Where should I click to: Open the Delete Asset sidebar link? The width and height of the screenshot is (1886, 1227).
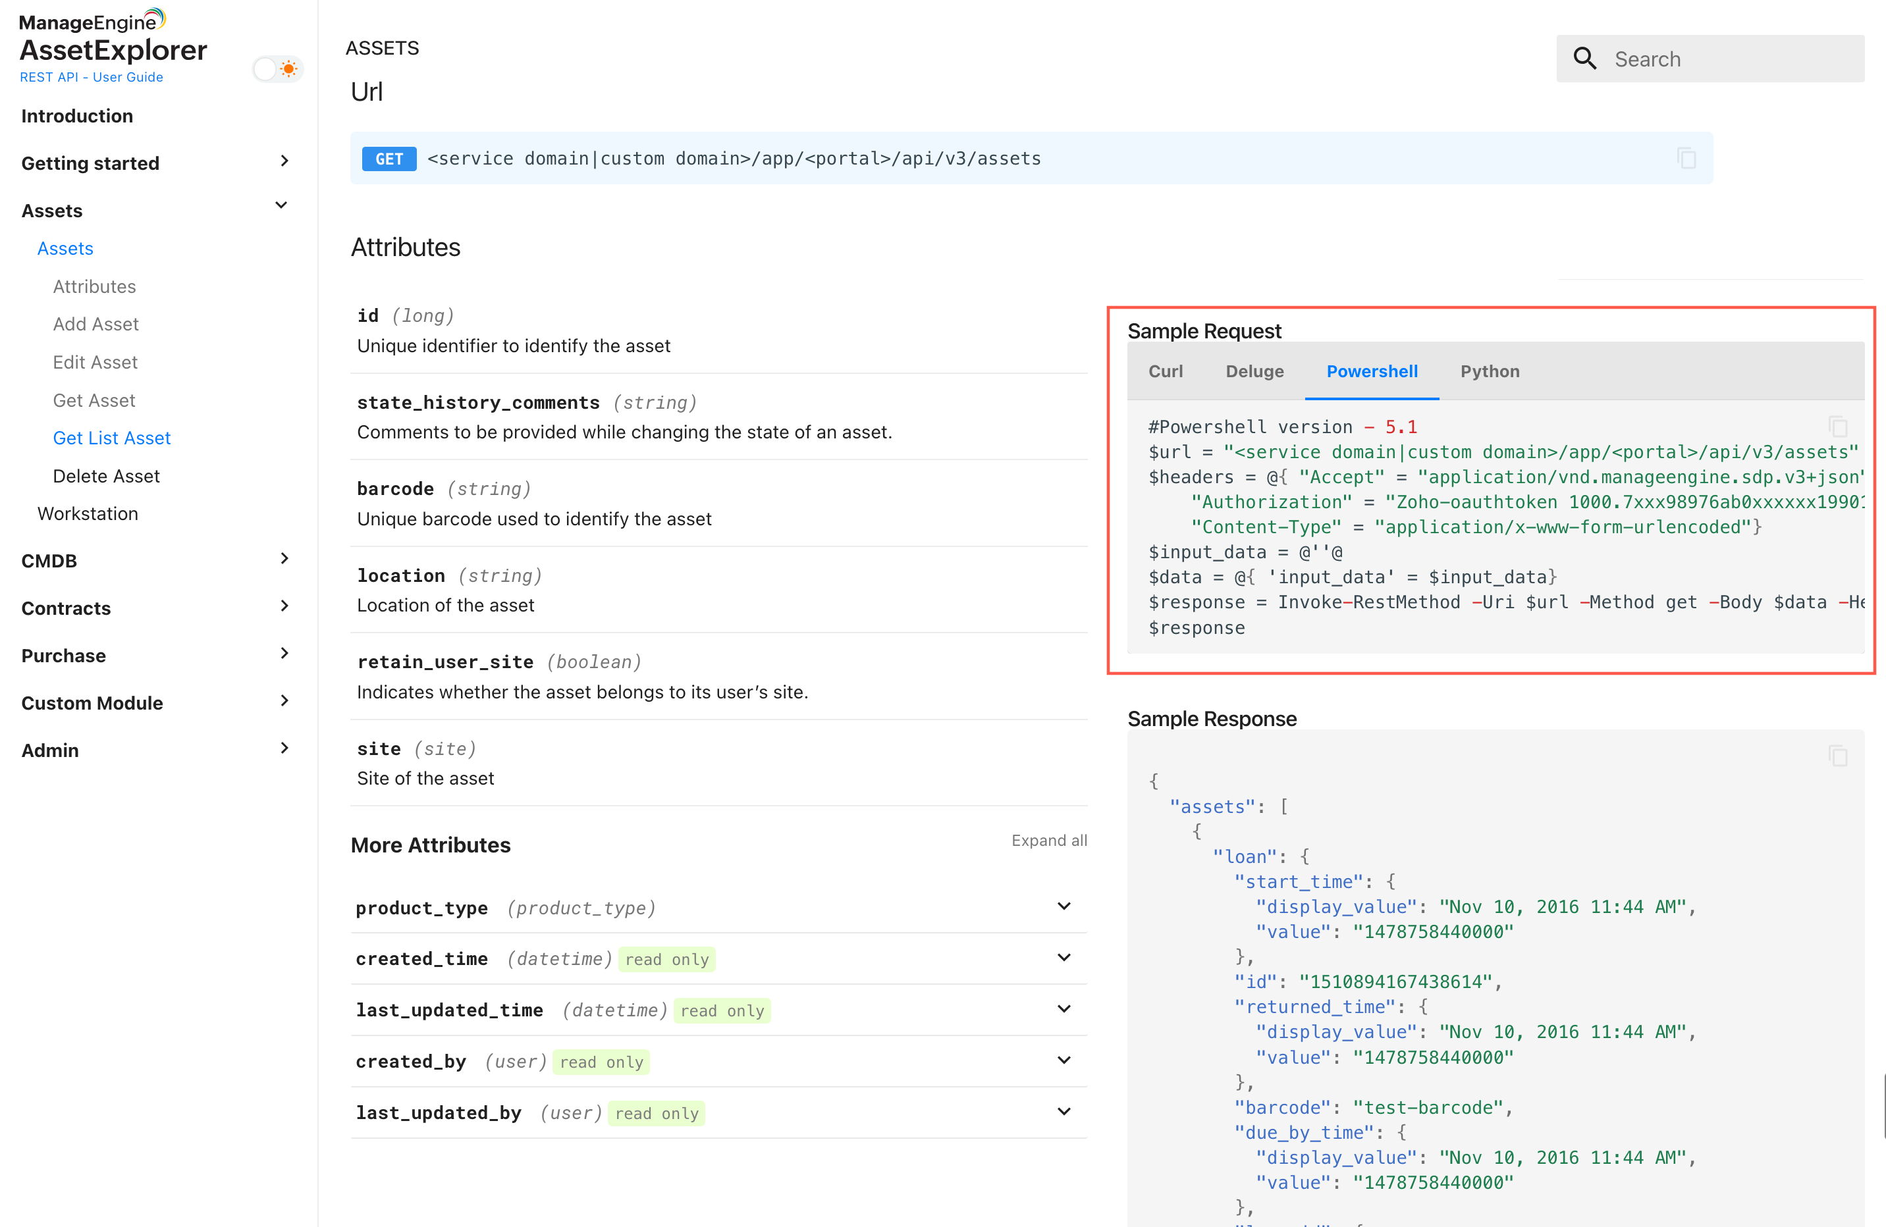[106, 476]
